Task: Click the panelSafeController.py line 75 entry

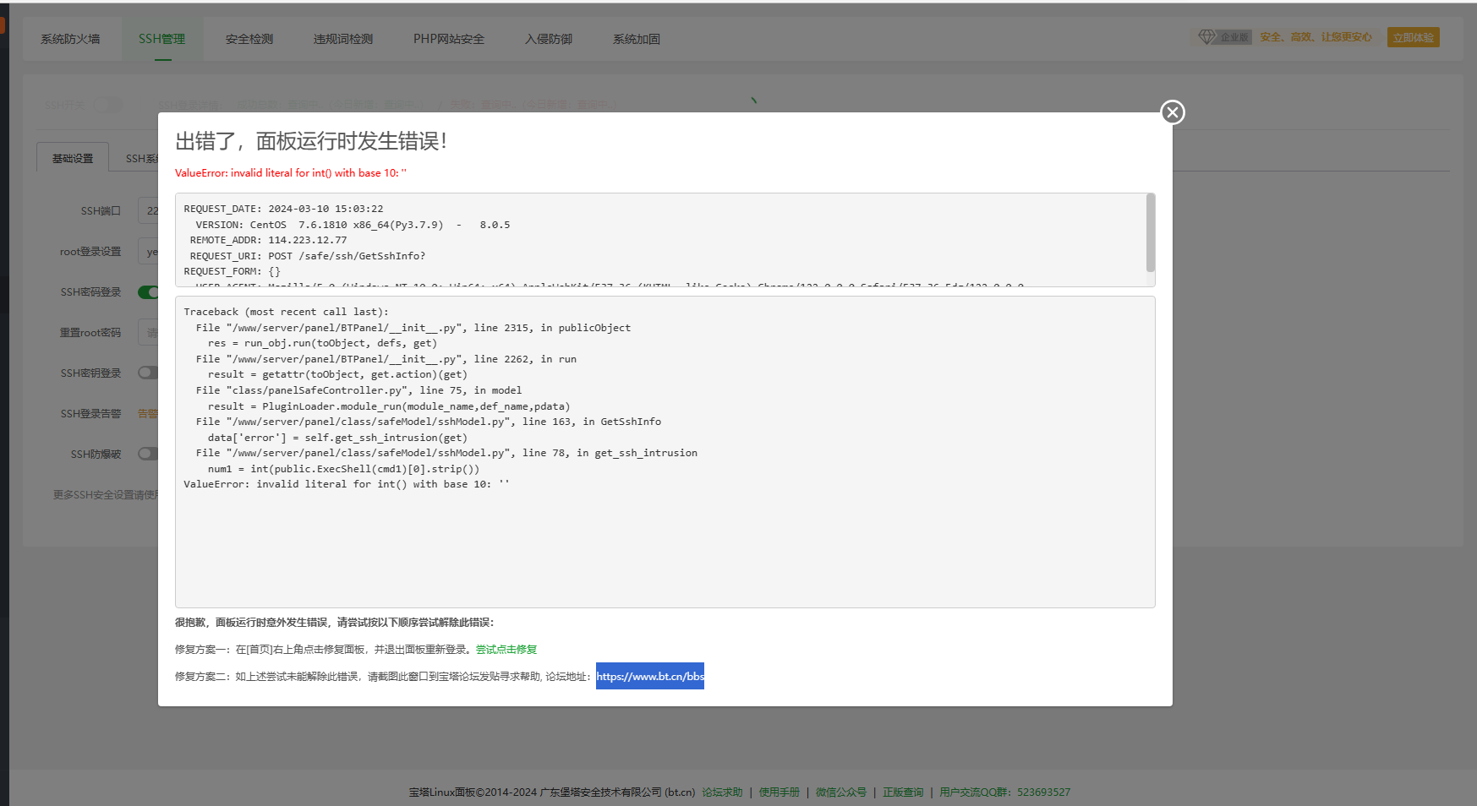Action: [x=358, y=390]
